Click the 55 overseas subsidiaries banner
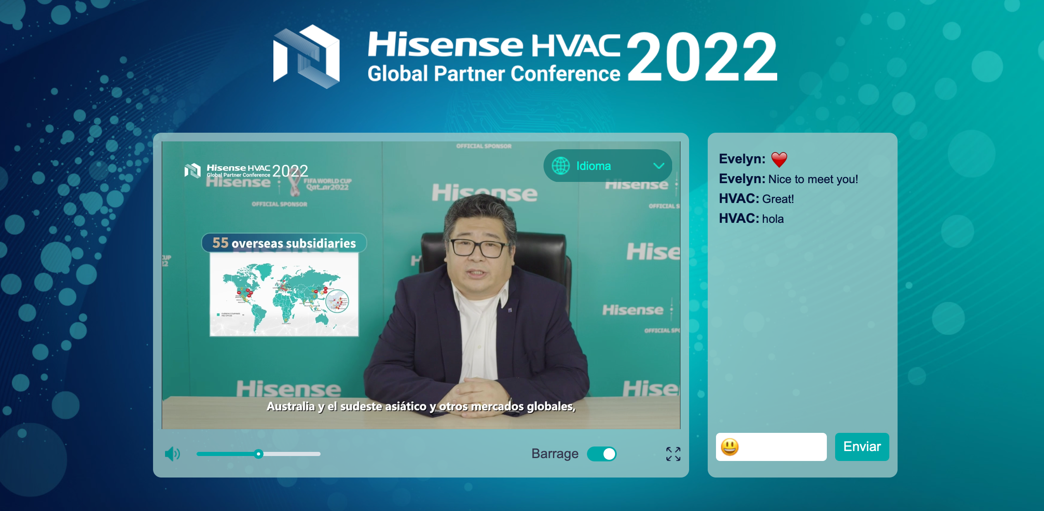Viewport: 1044px width, 511px height. 284,243
